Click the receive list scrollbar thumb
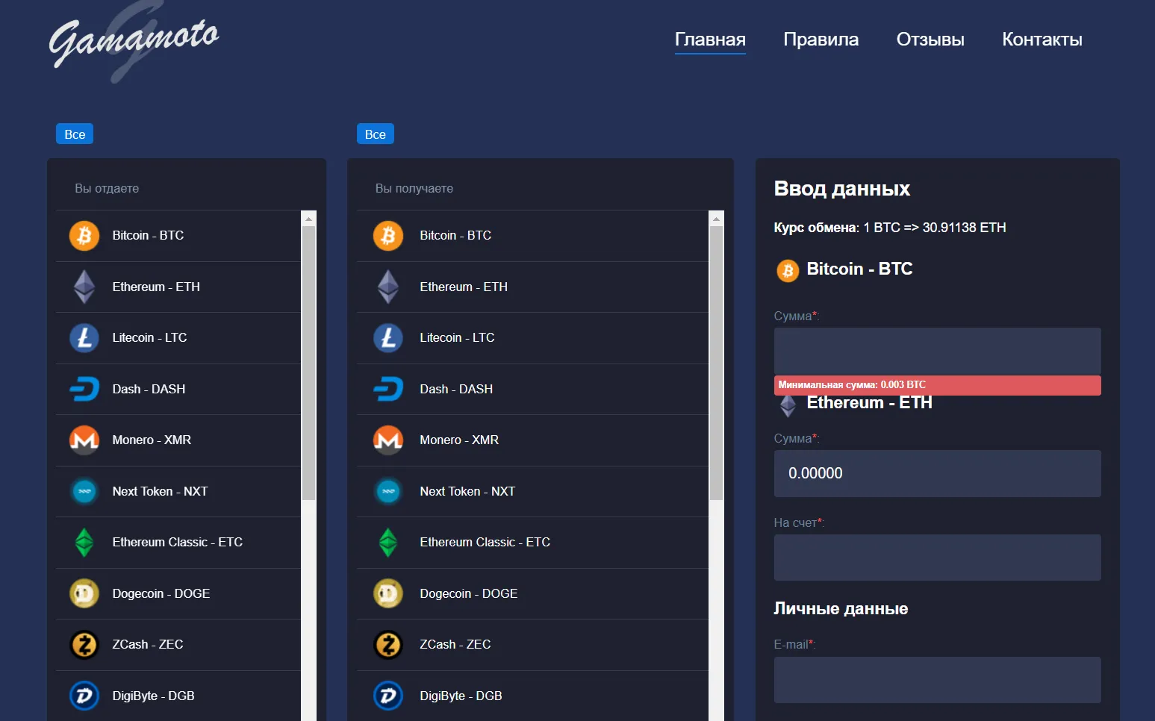 [x=717, y=363]
